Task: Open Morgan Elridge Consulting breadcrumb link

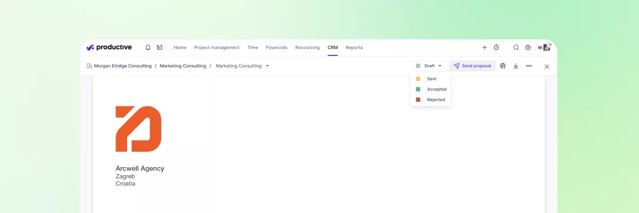Action: point(122,66)
